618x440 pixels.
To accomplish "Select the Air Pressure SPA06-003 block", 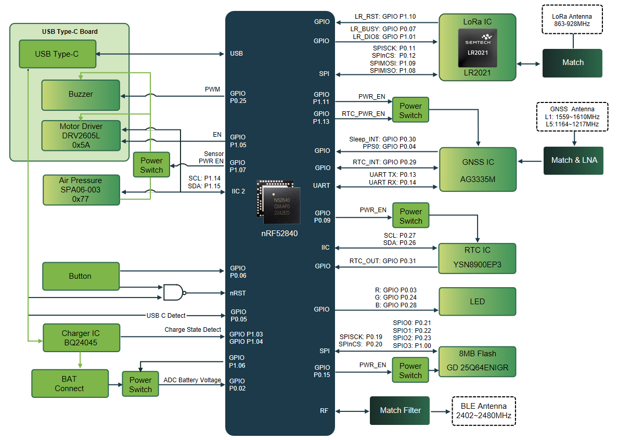I will 81,190.
